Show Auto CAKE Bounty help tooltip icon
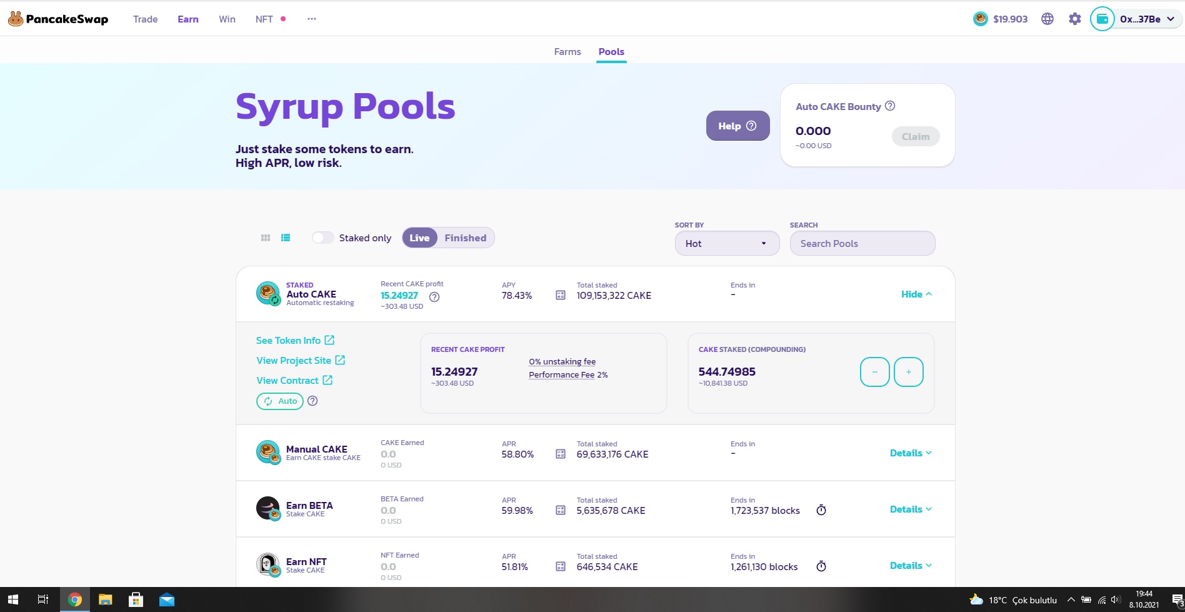This screenshot has height=612, width=1185. pos(890,106)
